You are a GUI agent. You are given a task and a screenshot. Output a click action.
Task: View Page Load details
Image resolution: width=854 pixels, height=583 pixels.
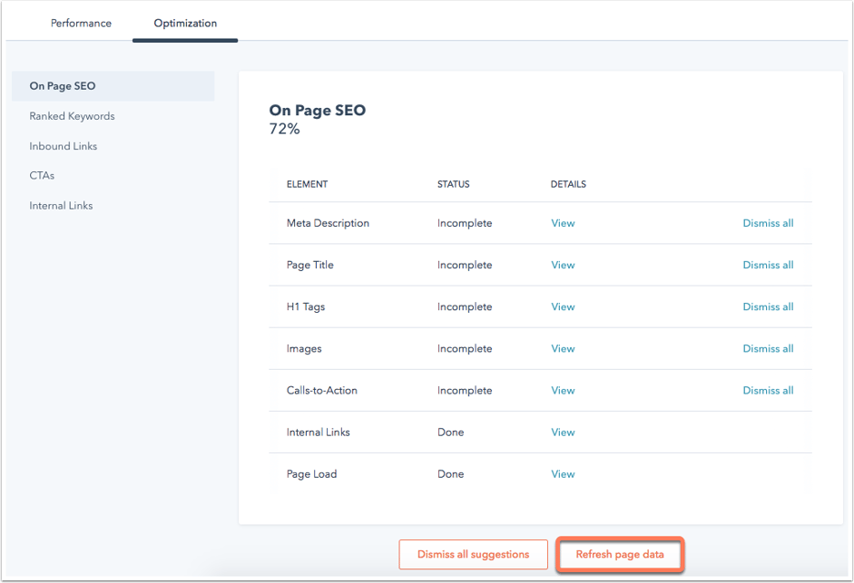[x=563, y=474]
